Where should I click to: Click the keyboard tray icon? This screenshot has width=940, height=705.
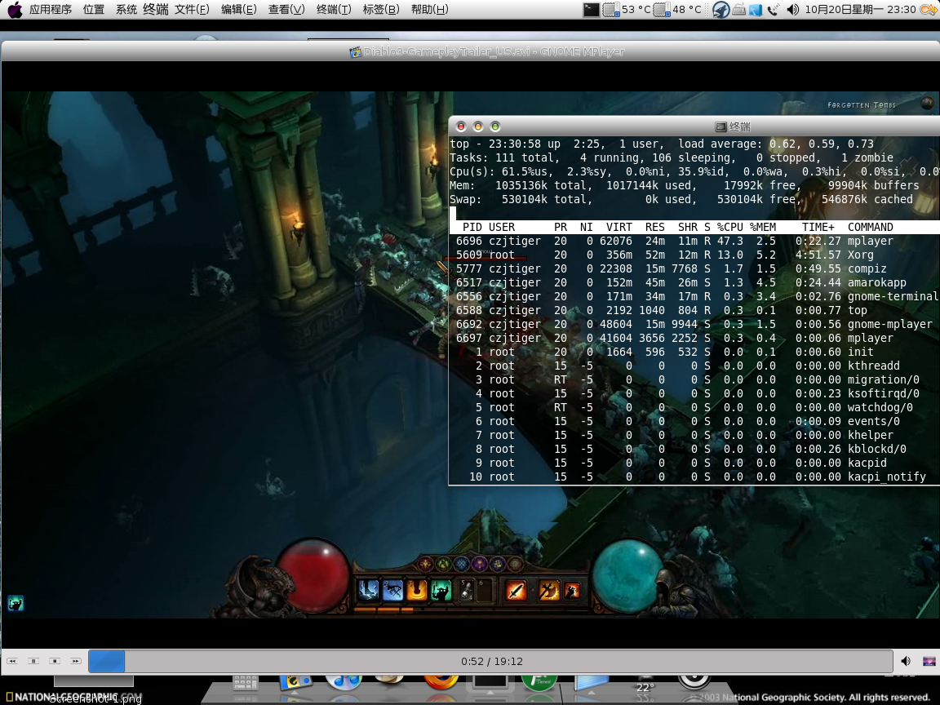739,10
